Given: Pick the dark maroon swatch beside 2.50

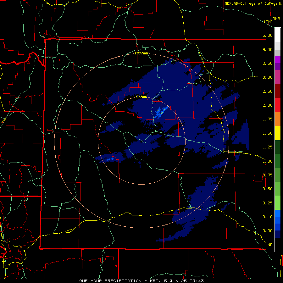Looking at the screenshot, I should 278,91.
